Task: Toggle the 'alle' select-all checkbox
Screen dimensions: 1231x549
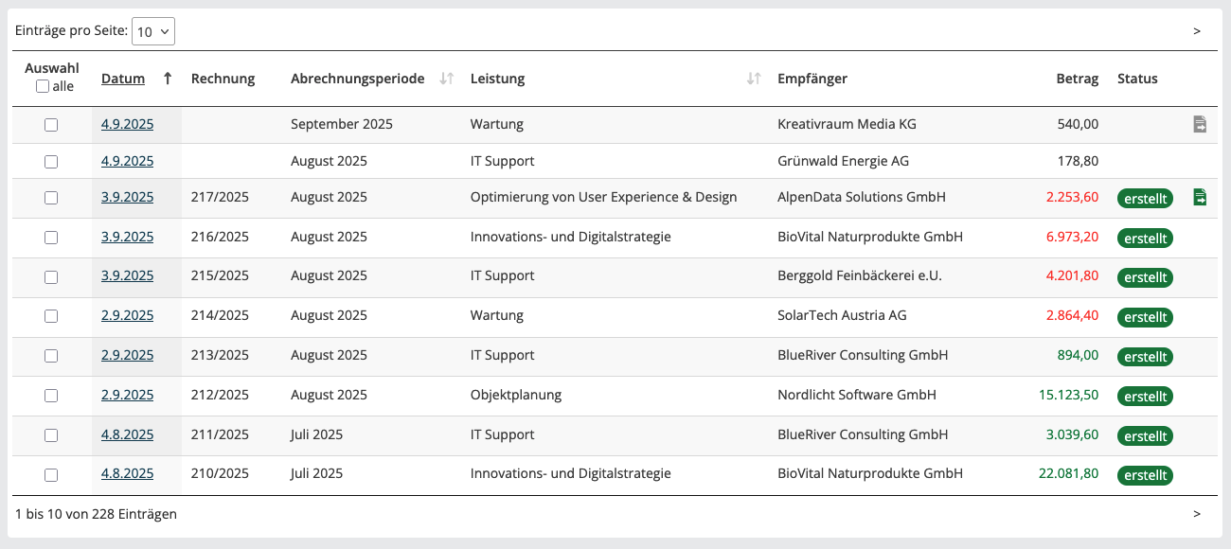Action: [43, 86]
